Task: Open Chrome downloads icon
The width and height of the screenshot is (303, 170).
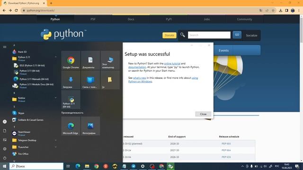Action: [280, 10]
